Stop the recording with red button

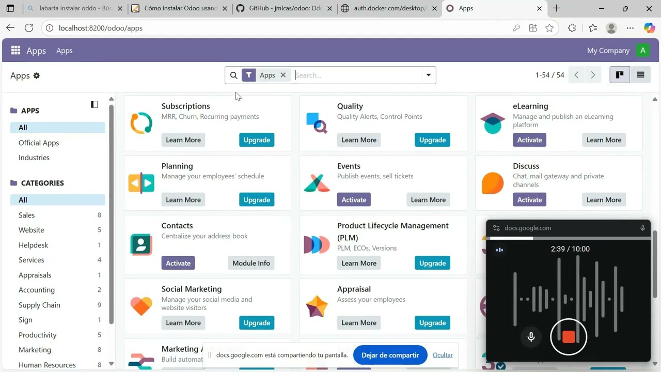(569, 337)
